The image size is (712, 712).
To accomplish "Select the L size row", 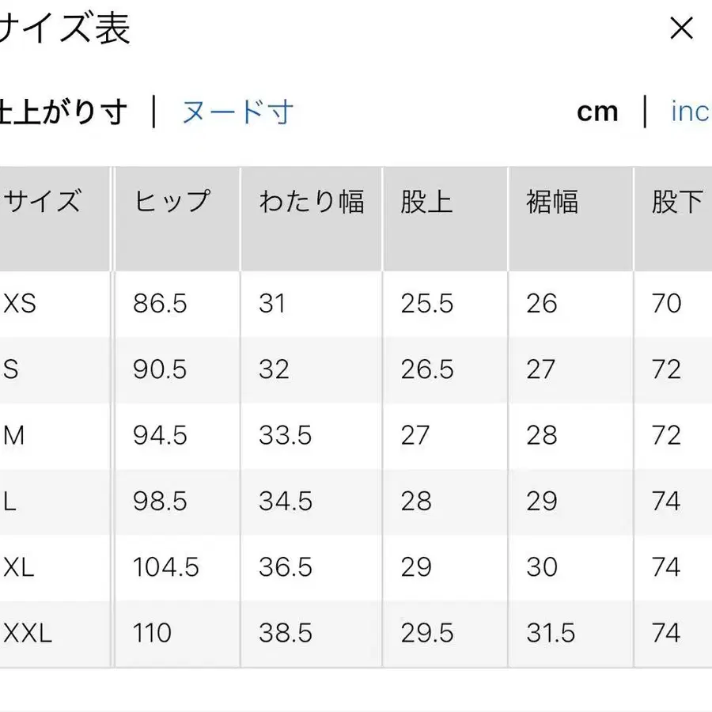I will (12, 501).
